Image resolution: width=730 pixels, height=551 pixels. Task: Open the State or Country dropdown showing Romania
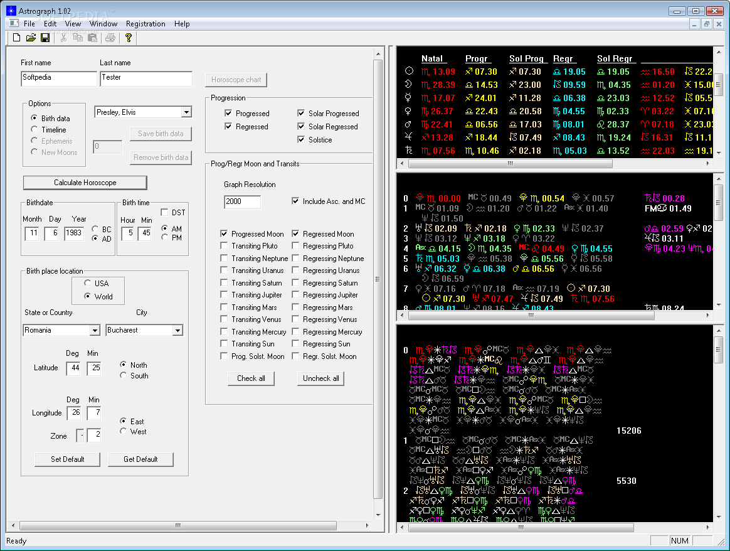pyautogui.click(x=95, y=331)
